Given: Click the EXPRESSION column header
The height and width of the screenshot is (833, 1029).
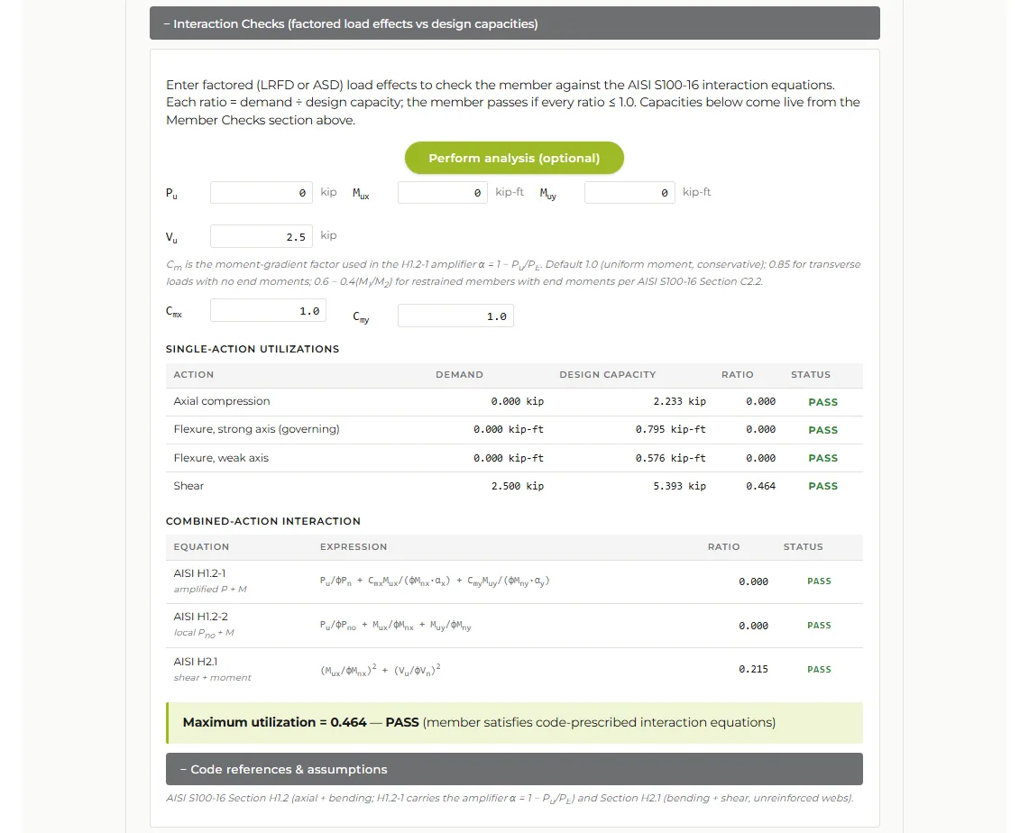Looking at the screenshot, I should coord(353,547).
